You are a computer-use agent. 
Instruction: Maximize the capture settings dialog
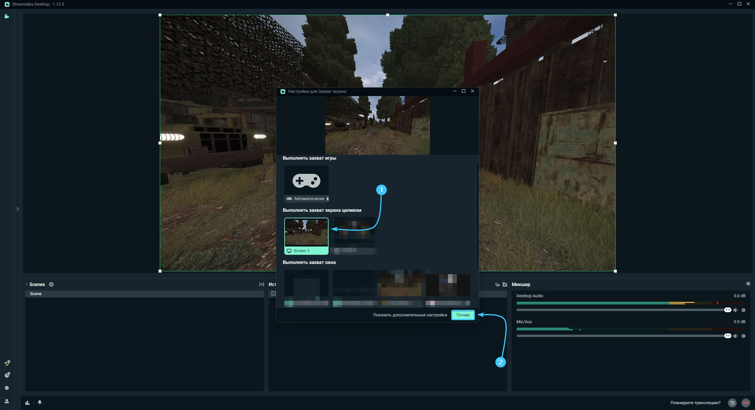464,91
